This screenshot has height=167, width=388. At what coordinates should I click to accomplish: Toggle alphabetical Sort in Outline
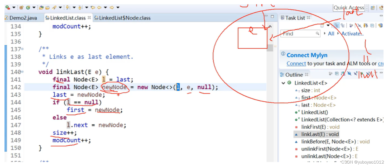click(343, 73)
